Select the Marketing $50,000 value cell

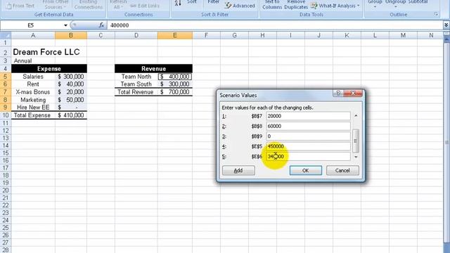pos(70,100)
